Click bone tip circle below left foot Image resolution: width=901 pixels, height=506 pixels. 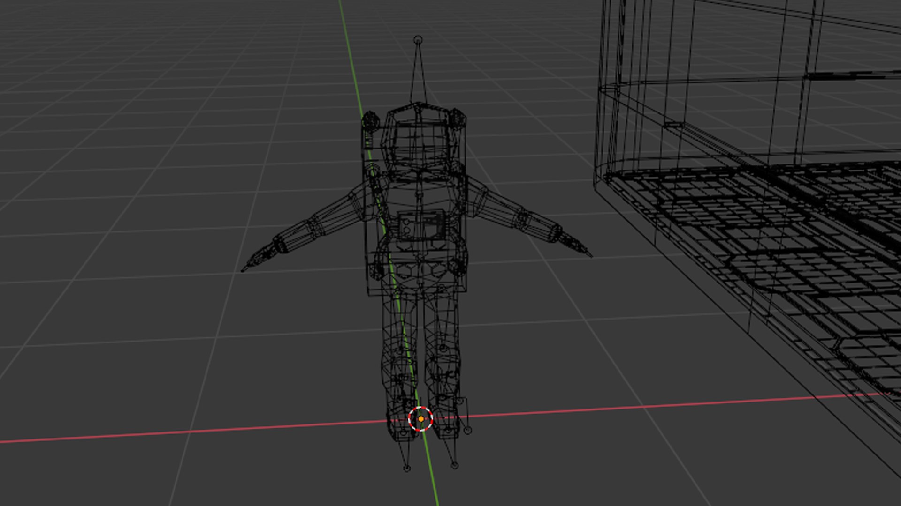(407, 468)
